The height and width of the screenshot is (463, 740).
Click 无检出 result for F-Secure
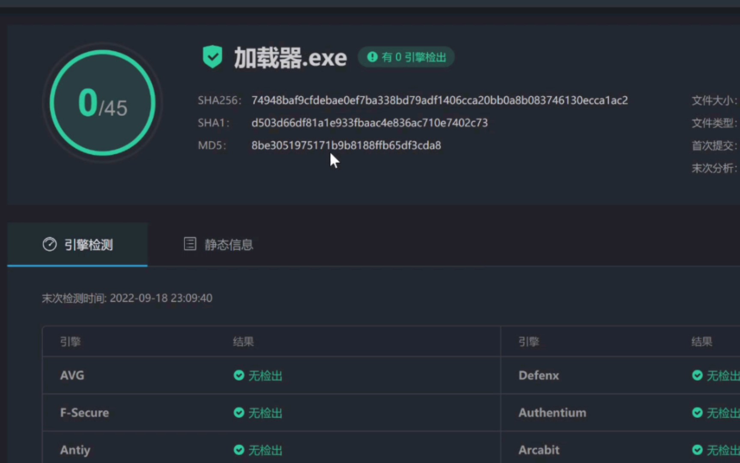(266, 413)
